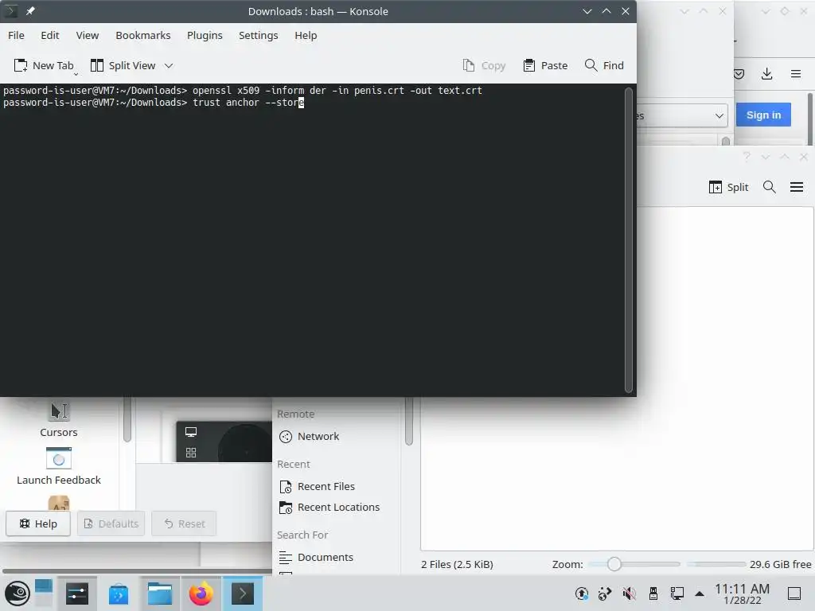Open Launch Feedback settings module
Image resolution: width=815 pixels, height=611 pixels.
coord(59,466)
